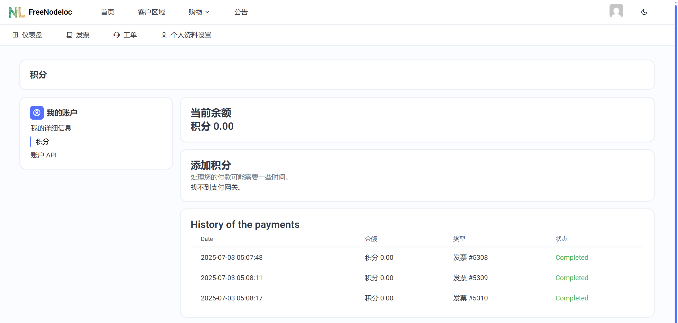Switch to the 工单 tab
Viewport: 678px width, 323px height.
[125, 35]
